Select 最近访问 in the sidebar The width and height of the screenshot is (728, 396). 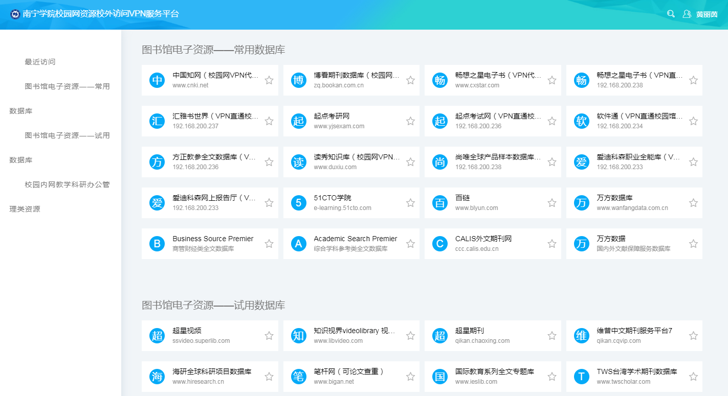[40, 62]
